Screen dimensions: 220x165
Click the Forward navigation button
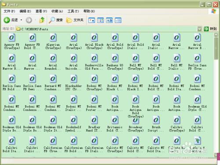tap(29, 20)
